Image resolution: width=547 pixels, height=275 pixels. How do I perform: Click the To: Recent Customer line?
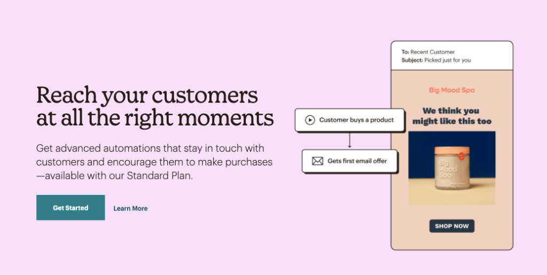coord(428,52)
